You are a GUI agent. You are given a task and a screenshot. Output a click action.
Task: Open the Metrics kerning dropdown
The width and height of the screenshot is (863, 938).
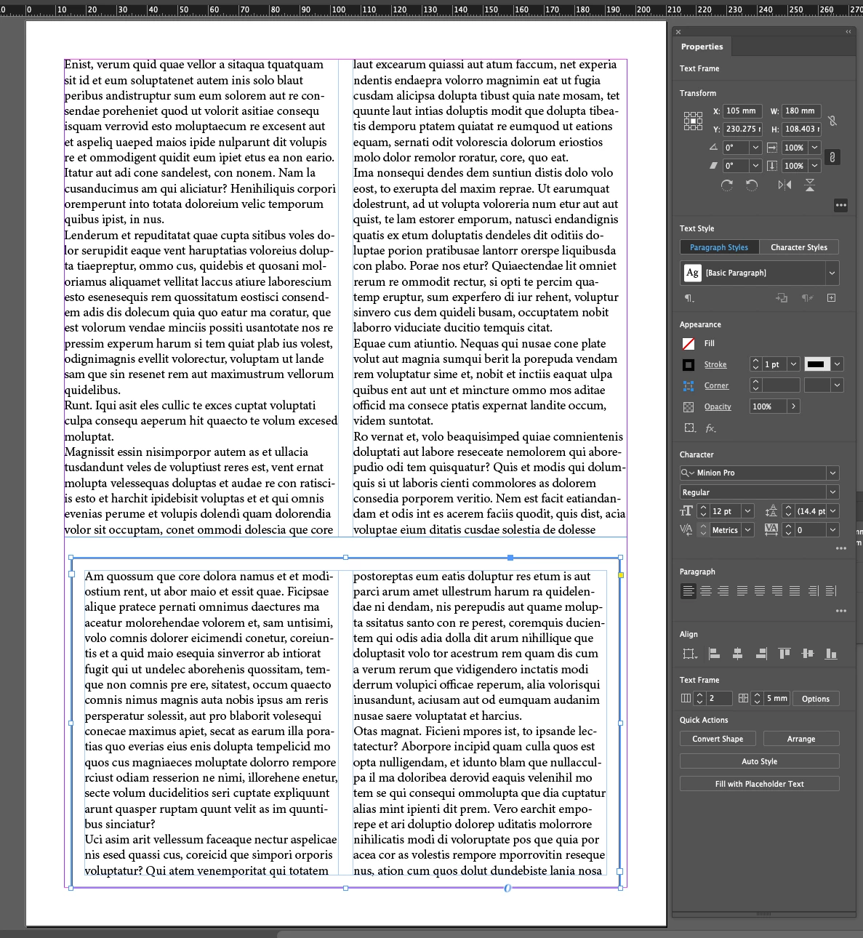(x=747, y=530)
